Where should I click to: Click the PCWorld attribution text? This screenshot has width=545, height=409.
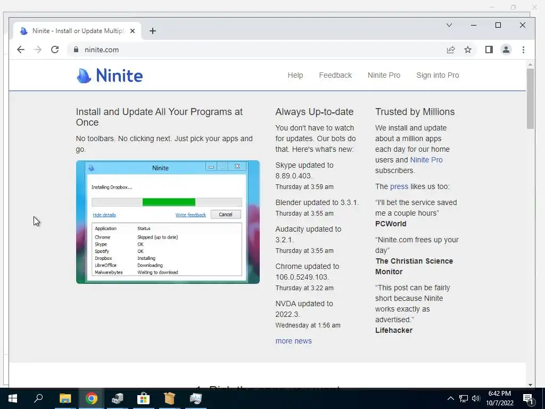391,224
